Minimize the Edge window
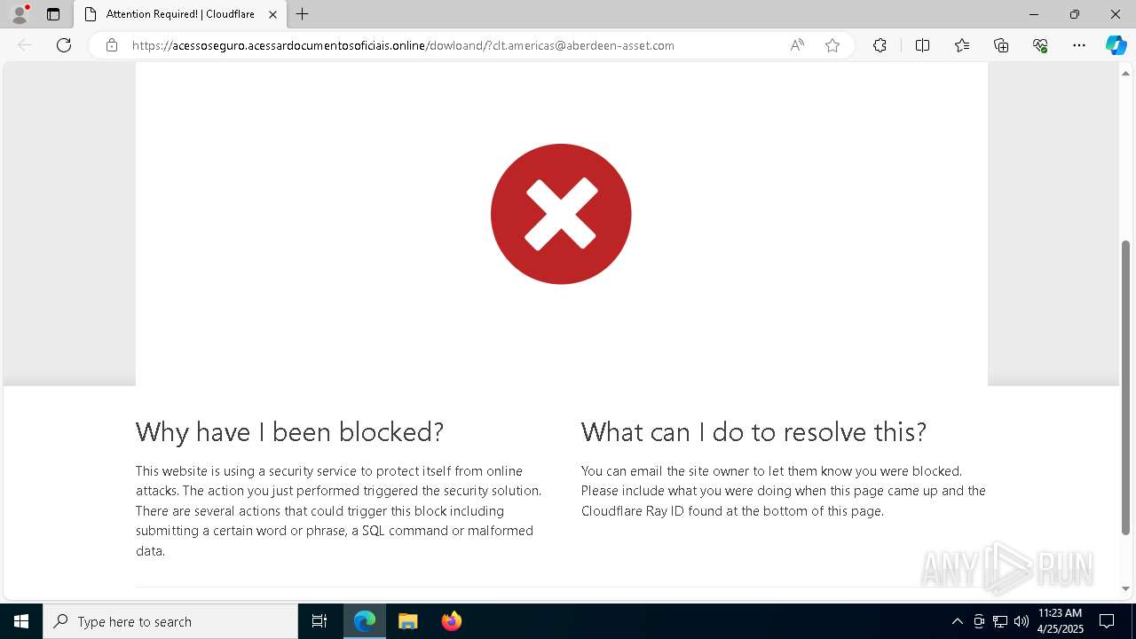This screenshot has width=1136, height=639. pos(1034,14)
